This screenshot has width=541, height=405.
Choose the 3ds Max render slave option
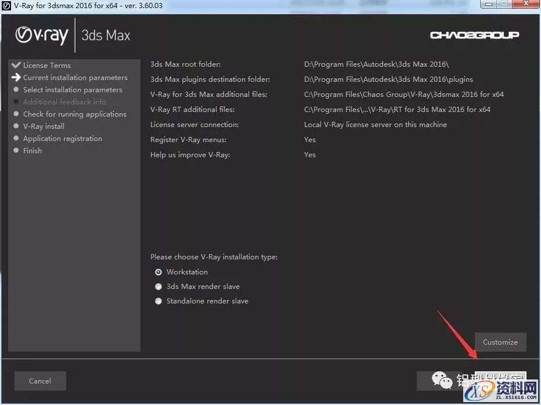point(158,287)
